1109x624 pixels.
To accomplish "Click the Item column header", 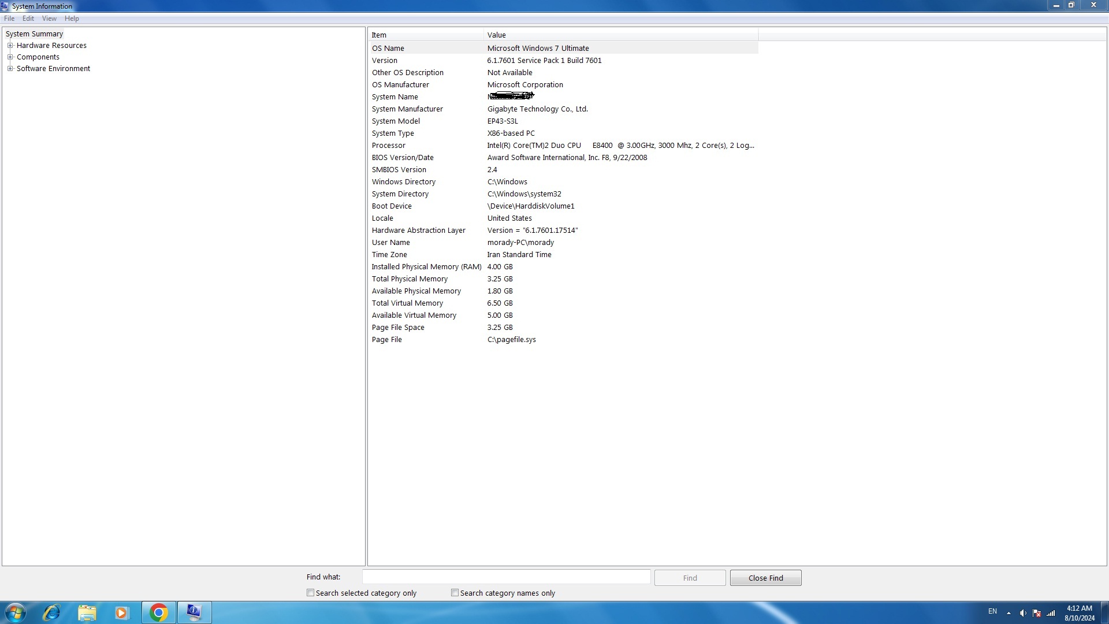I will (426, 35).
